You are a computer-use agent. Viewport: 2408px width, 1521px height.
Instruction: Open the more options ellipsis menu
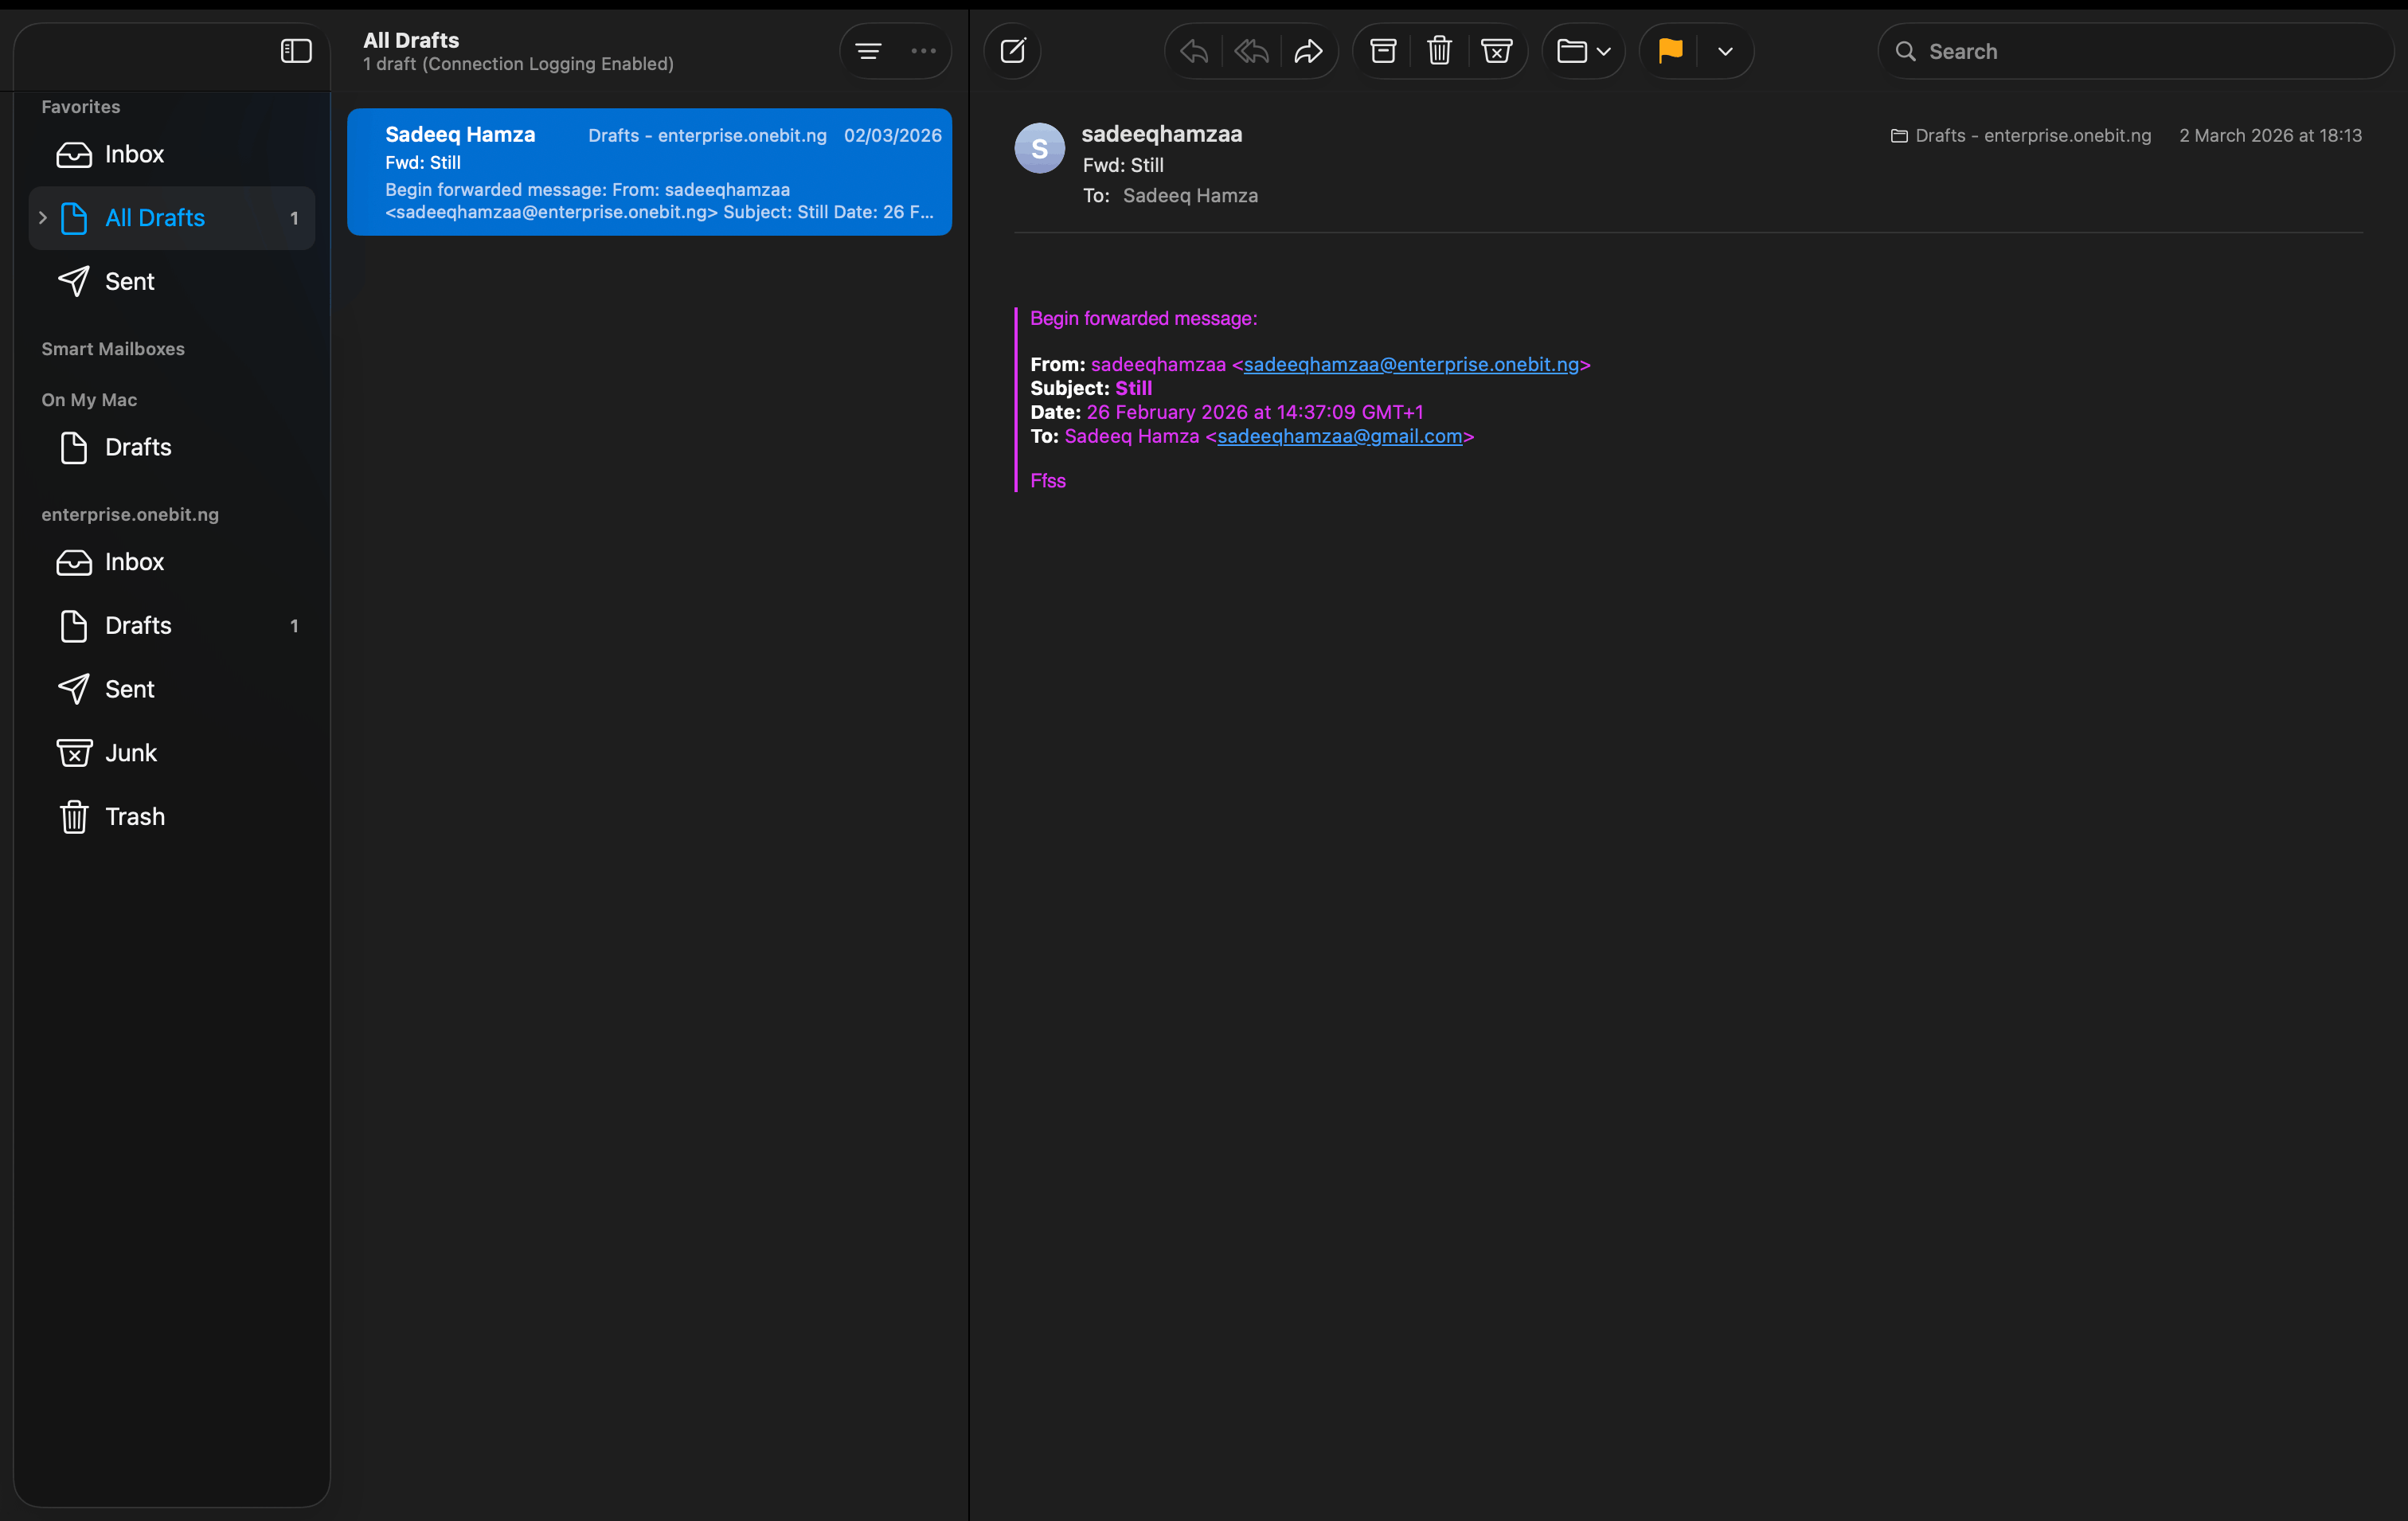923,51
